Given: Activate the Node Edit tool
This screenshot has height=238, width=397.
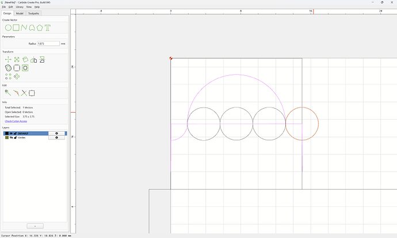Looking at the screenshot, I should click(8, 93).
